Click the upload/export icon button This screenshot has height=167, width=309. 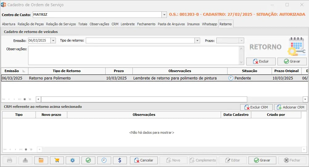25,160
